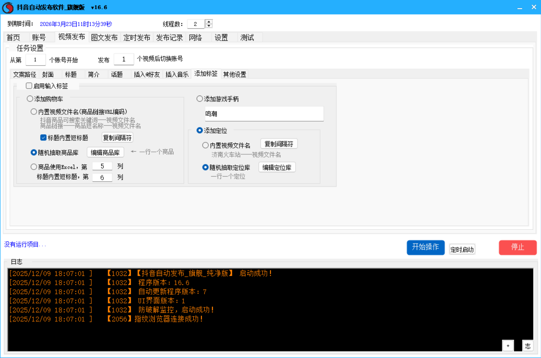Screen dimensions: 541x358
Task: Select 商品使用Excel radio option
Action: 34,167
